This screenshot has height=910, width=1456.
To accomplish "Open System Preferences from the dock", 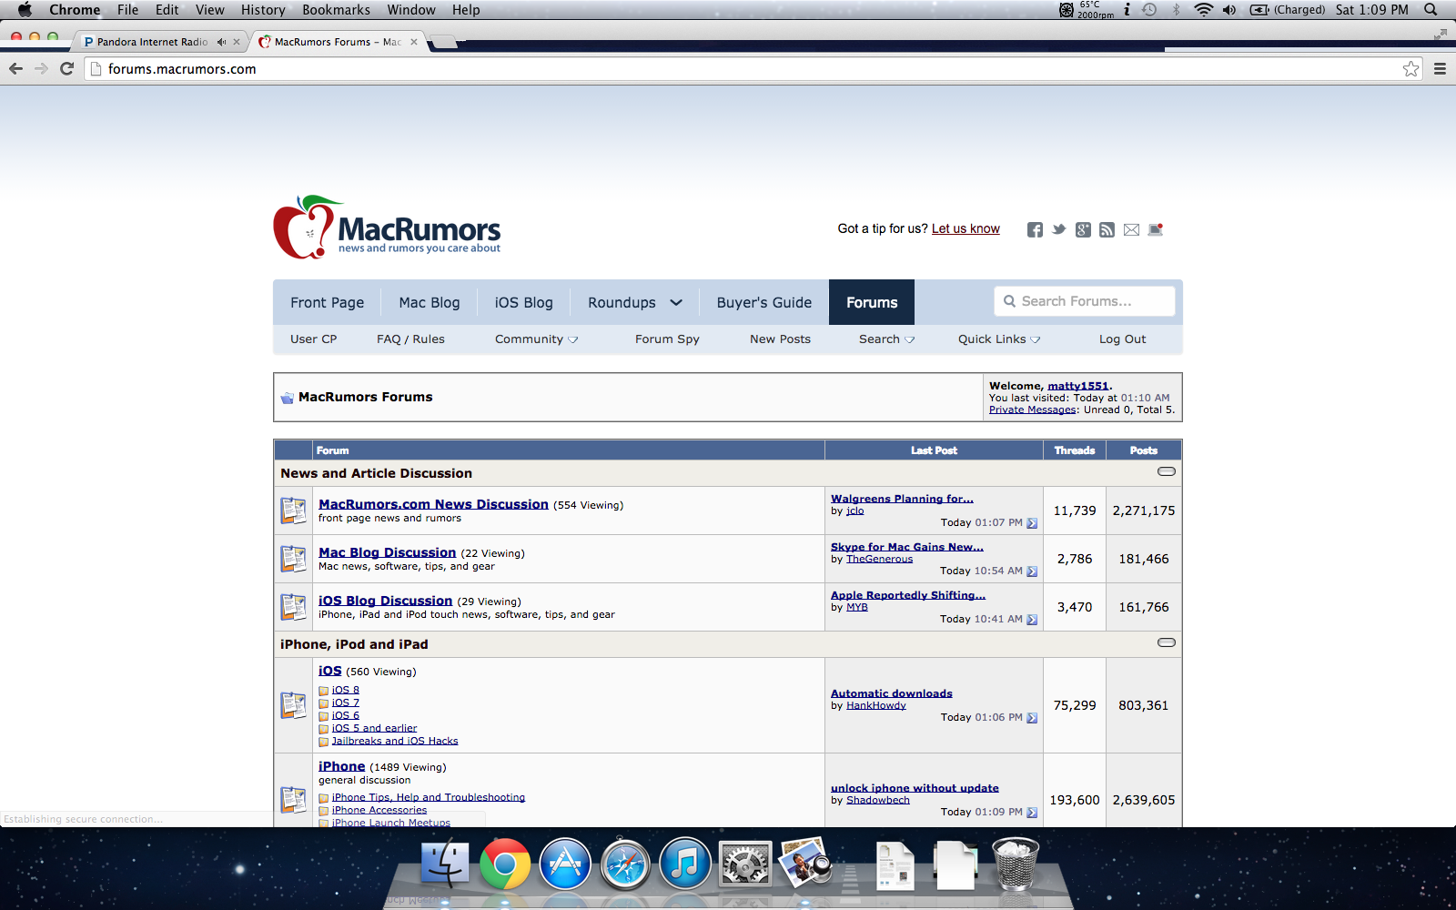I will 745,864.
